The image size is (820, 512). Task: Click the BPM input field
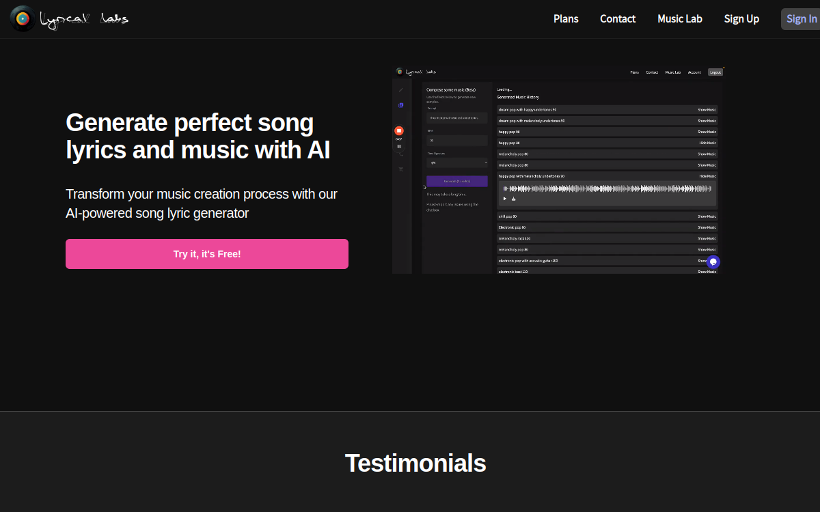pos(456,141)
